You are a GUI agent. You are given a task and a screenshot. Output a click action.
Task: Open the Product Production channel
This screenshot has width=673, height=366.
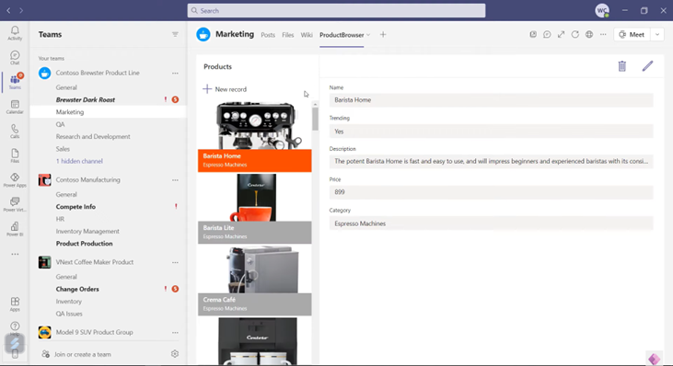tap(84, 244)
